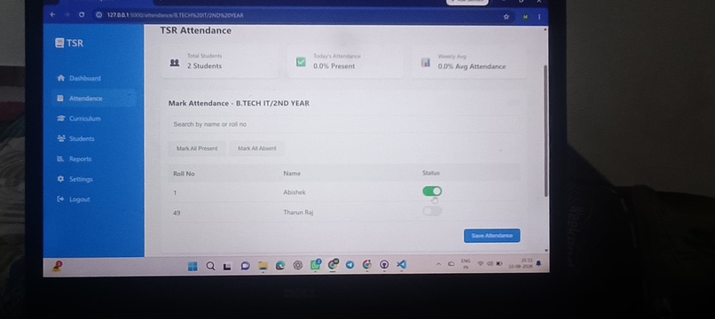The height and width of the screenshot is (319, 715).
Task: Click the 0.0% Avg Attendance value
Action: [472, 66]
